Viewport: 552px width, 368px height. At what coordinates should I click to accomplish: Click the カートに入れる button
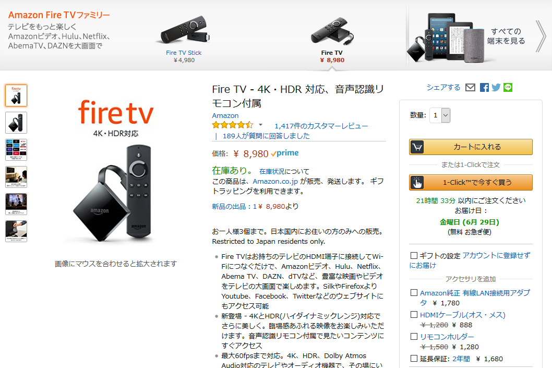tap(471, 147)
